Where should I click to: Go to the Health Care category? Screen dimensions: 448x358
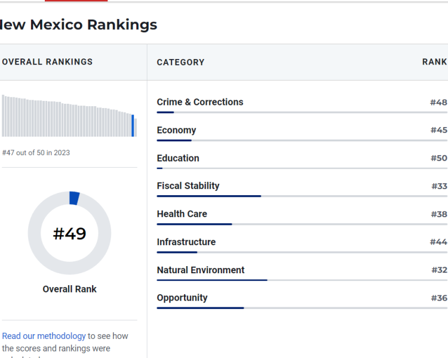(182, 214)
